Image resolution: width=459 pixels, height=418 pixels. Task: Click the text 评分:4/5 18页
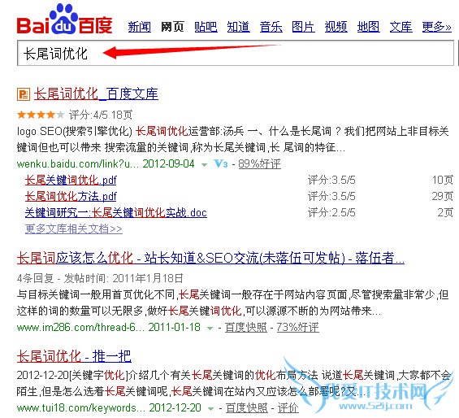tap(101, 115)
